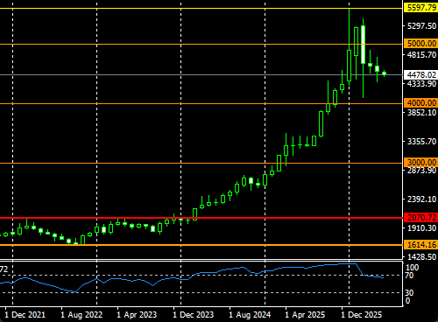Click the 1910.30 price scale value
This screenshot has width=438, height=322.
[x=421, y=228]
